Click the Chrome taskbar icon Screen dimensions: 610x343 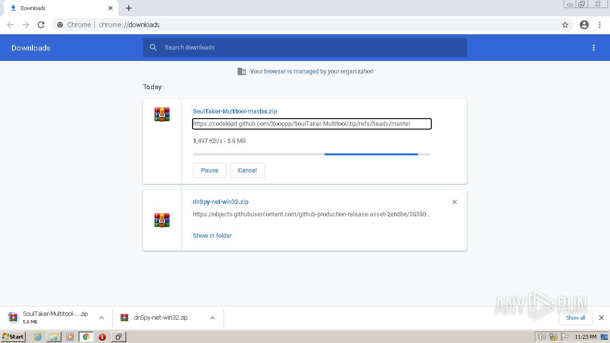pos(86,337)
